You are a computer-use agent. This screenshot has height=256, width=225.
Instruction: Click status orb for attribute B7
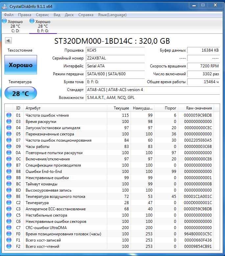click(9, 165)
